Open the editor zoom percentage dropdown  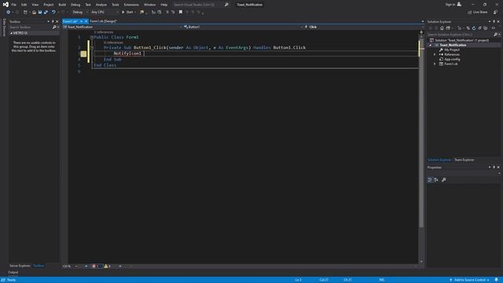pos(70,266)
